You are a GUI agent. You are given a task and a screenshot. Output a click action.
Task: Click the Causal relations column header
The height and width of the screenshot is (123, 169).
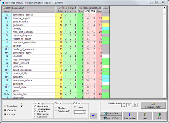(93, 8)
